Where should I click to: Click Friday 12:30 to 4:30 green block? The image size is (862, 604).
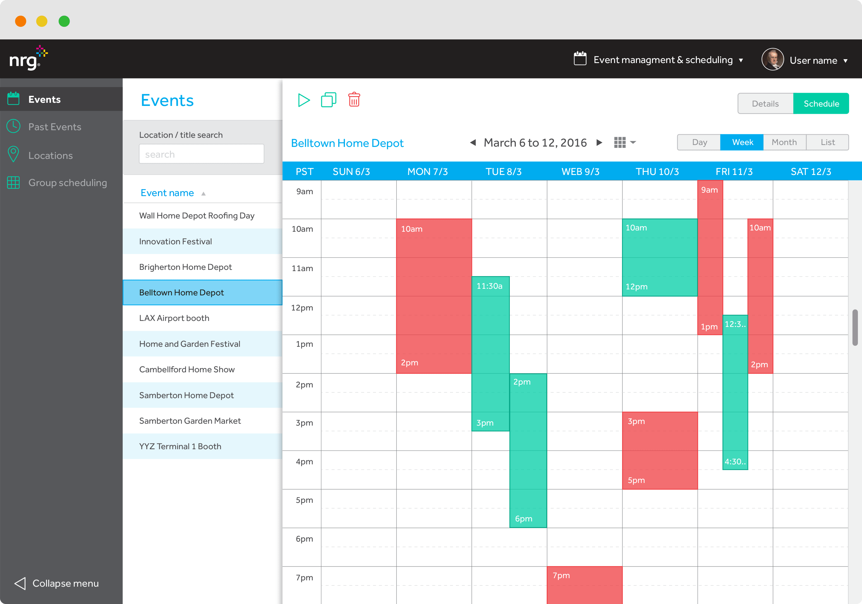[x=735, y=392]
